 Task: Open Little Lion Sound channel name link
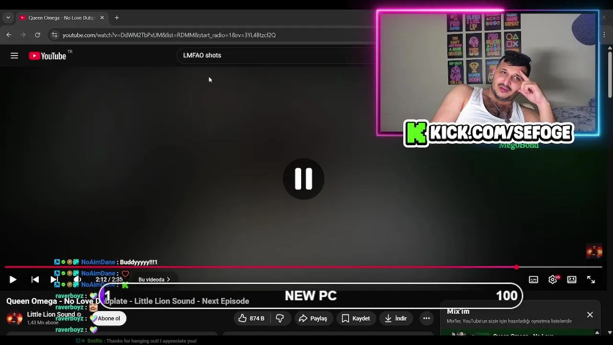tap(51, 314)
